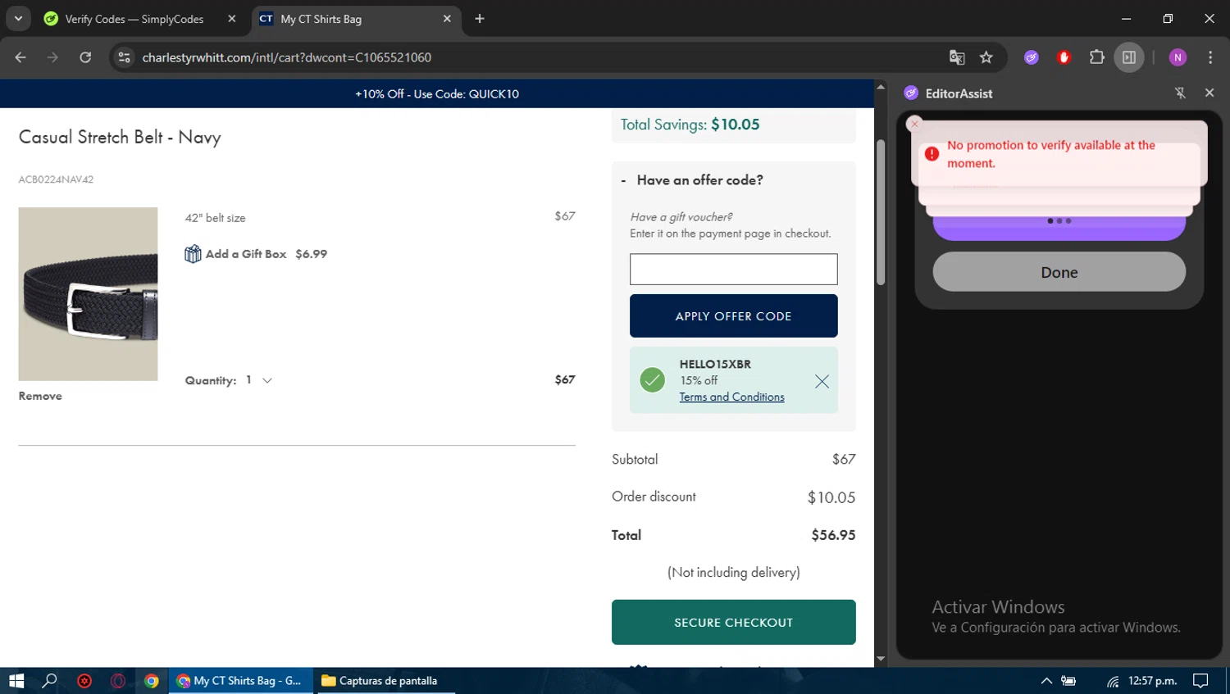Close the Verify Codes — SimplyCodes tab
Viewport: 1230px width, 694px height.
pos(232,19)
